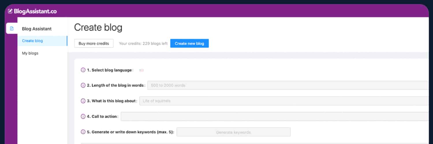The height and width of the screenshot is (144, 433).
Task: Click the BlogAssistant.co brand name
Action: 35,12
